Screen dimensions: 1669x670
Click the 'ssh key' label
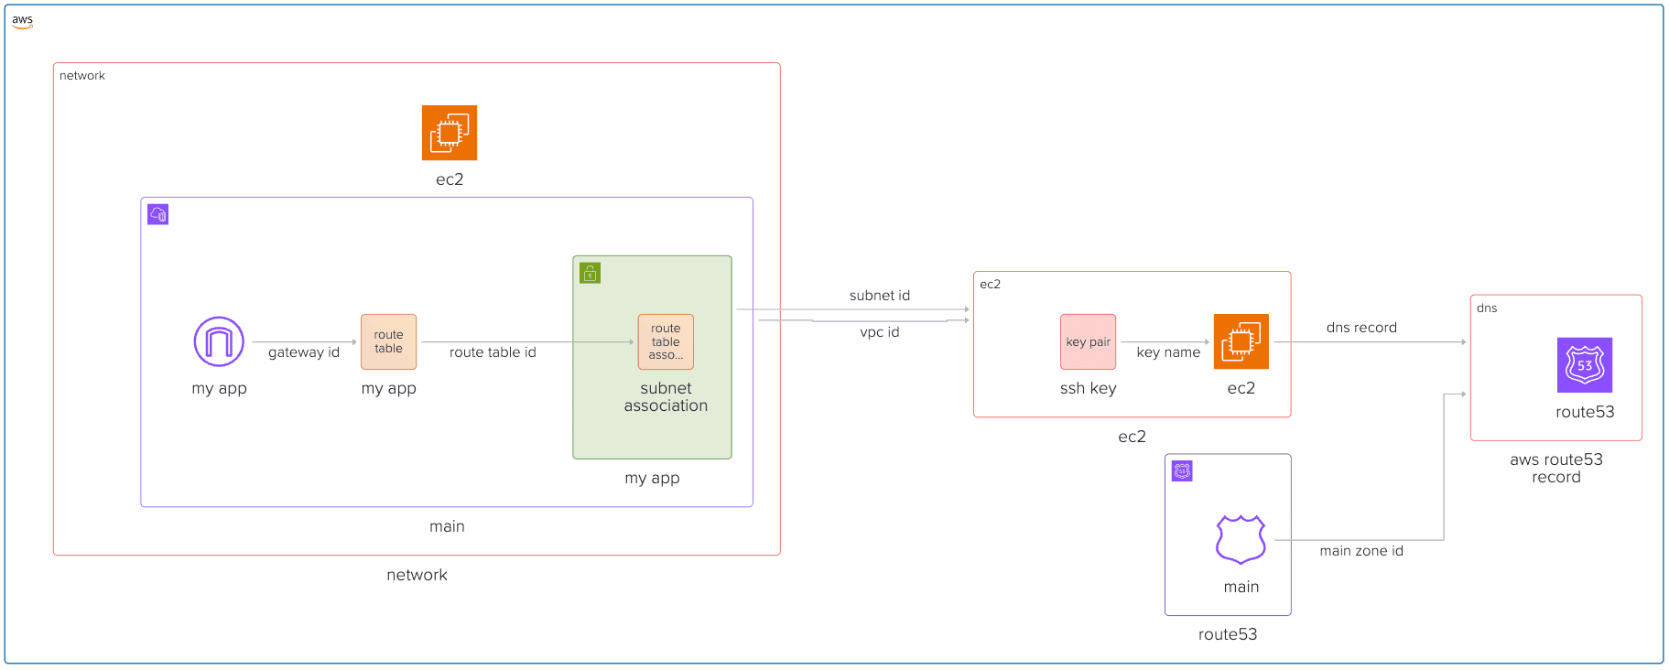click(x=1088, y=388)
